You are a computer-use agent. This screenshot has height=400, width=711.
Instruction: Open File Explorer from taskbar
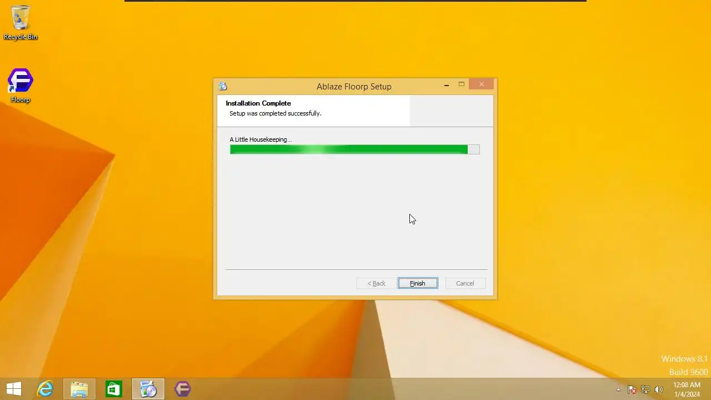(79, 389)
